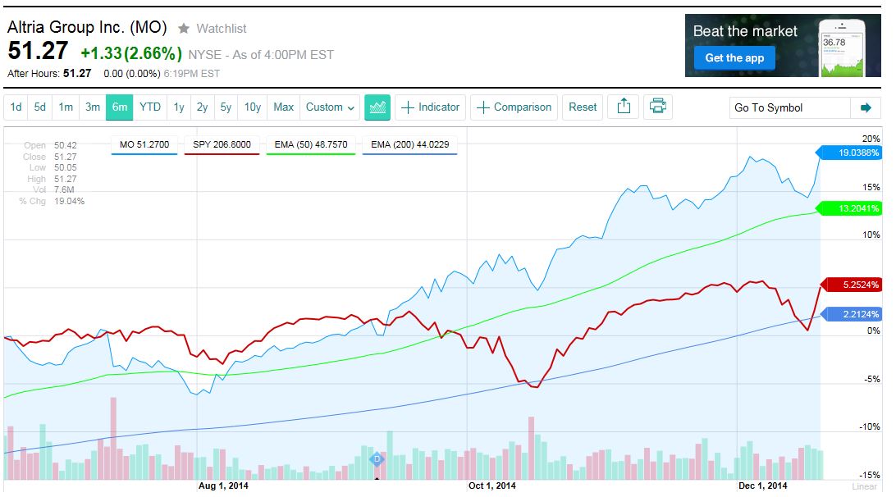Select the 1y time range tab
The image size is (896, 497).
click(x=179, y=107)
